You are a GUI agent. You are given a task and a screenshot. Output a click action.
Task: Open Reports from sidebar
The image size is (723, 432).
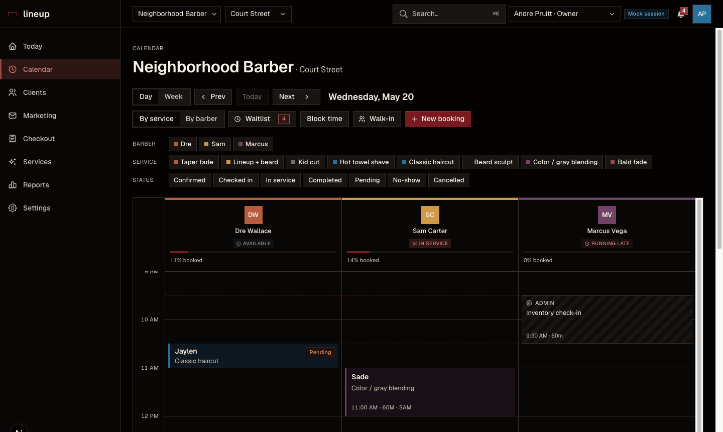pos(60,185)
